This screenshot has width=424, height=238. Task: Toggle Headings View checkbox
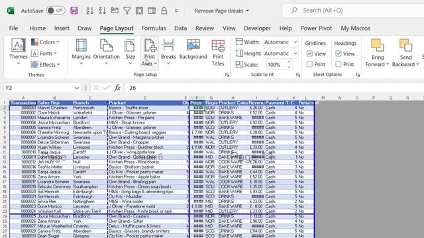pos(339,54)
